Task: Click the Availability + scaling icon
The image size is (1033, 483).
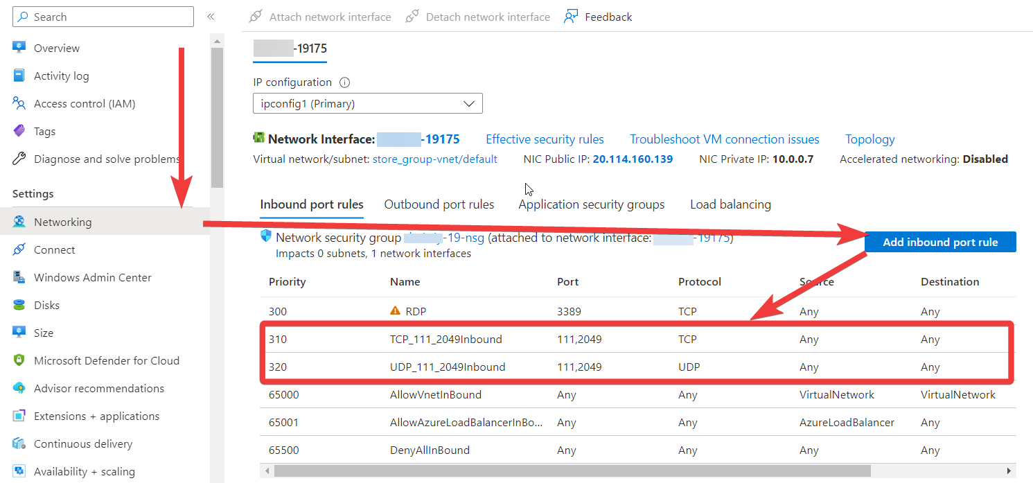Action: tap(19, 471)
